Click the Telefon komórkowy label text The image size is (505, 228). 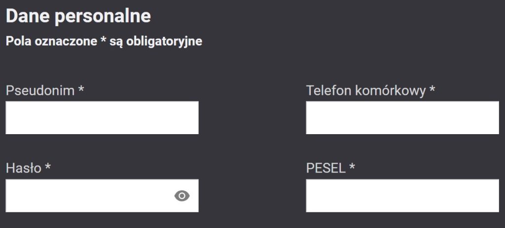(x=365, y=91)
